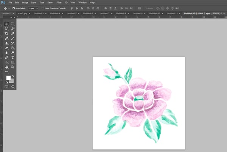
Task: Click the Align left edges icon
Action: pos(88,8)
